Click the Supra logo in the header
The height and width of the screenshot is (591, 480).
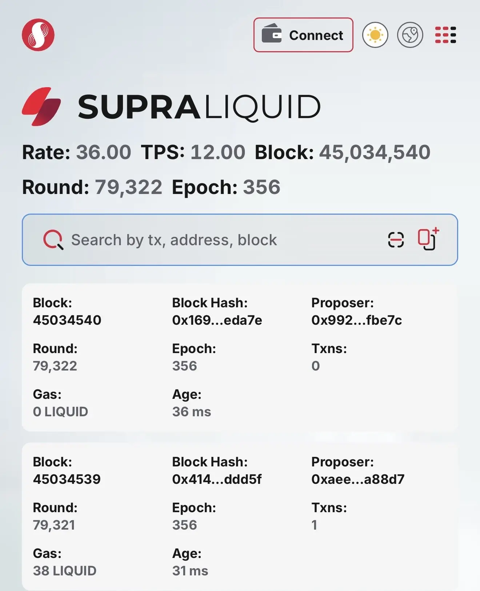[x=38, y=35]
